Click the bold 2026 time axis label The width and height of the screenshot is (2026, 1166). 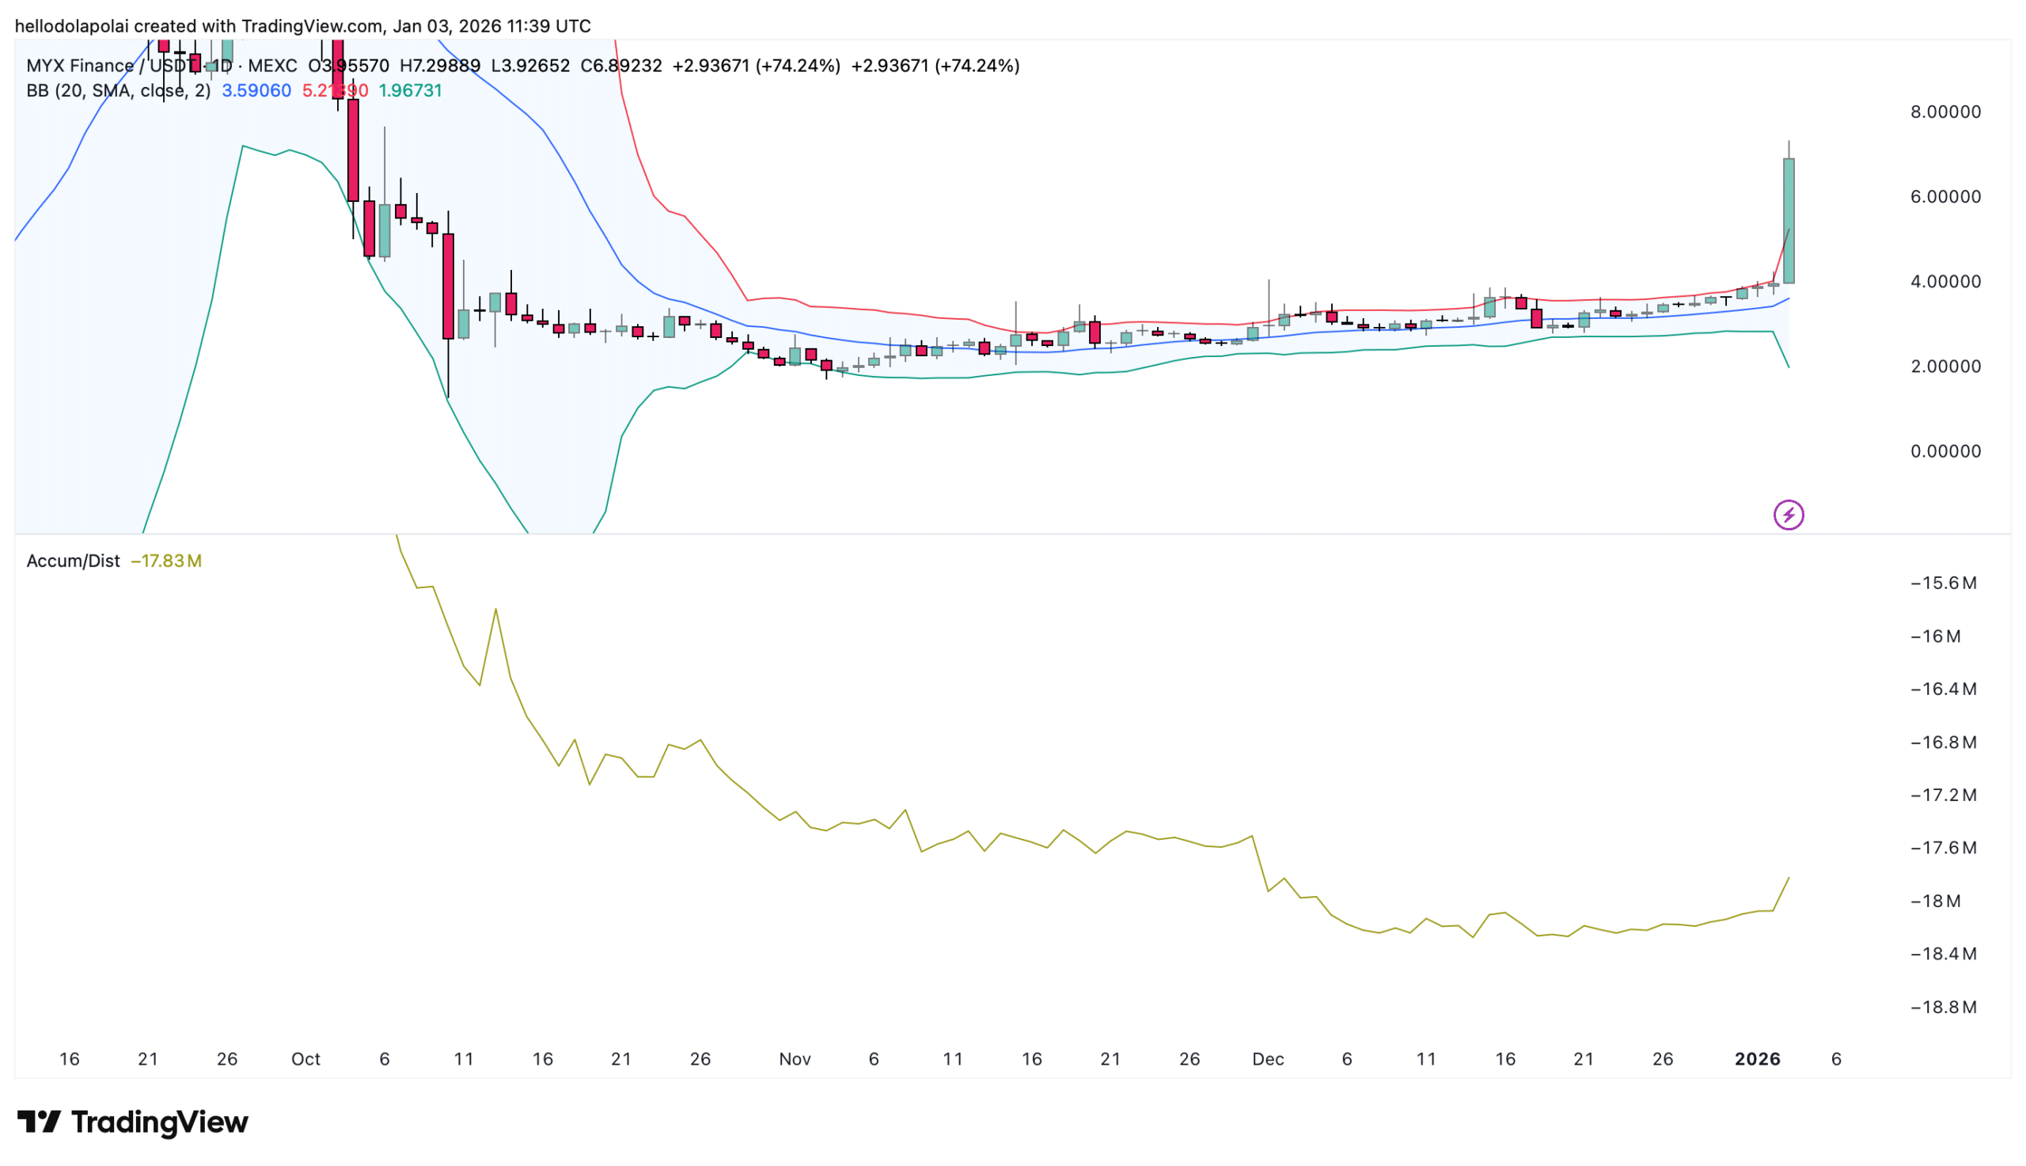pyautogui.click(x=1756, y=1058)
